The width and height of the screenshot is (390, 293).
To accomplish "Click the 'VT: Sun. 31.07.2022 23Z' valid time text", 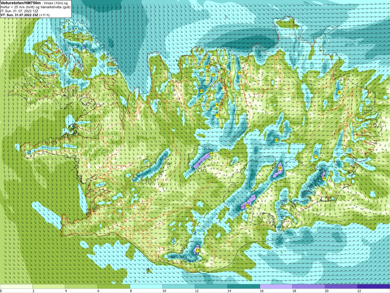I will (x=19, y=15).
